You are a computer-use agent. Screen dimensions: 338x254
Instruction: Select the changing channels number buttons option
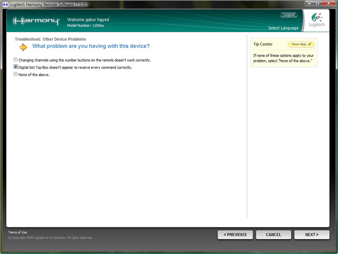(16, 60)
